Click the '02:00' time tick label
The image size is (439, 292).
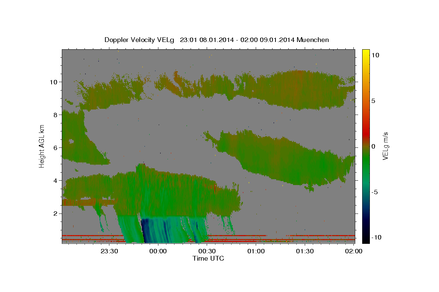(x=354, y=251)
